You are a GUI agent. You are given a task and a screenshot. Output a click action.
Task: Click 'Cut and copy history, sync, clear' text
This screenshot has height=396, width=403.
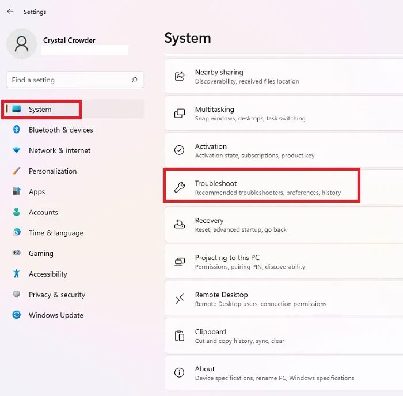tap(239, 341)
